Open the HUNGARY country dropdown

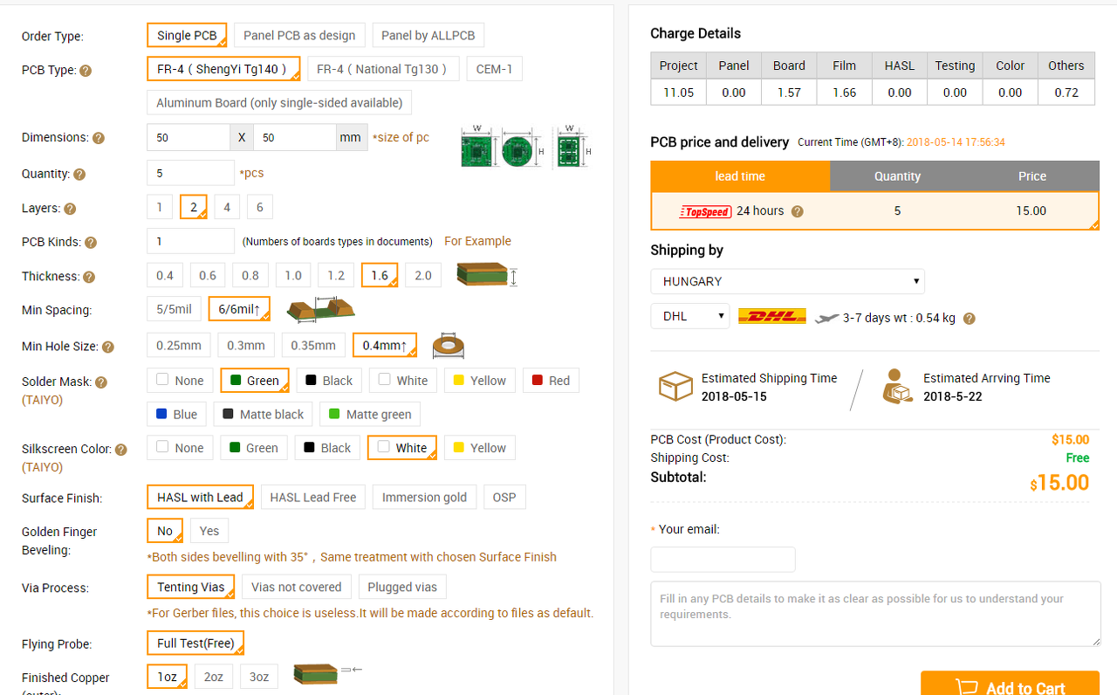point(787,281)
